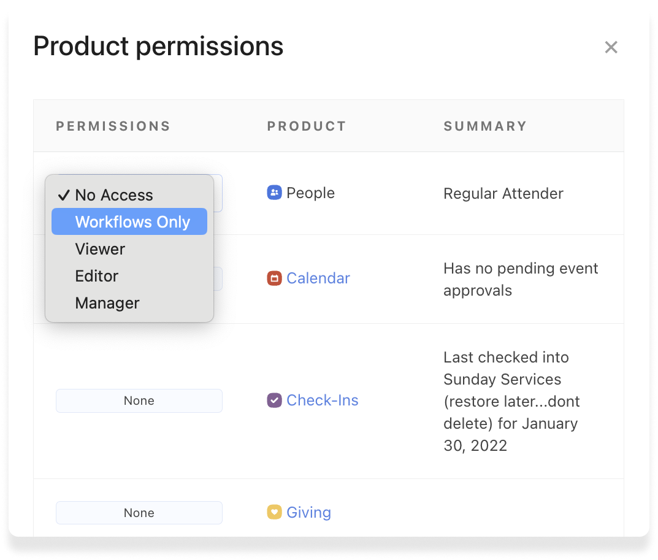658x560 pixels.
Task: Open the Calendar link
Action: [x=318, y=278]
